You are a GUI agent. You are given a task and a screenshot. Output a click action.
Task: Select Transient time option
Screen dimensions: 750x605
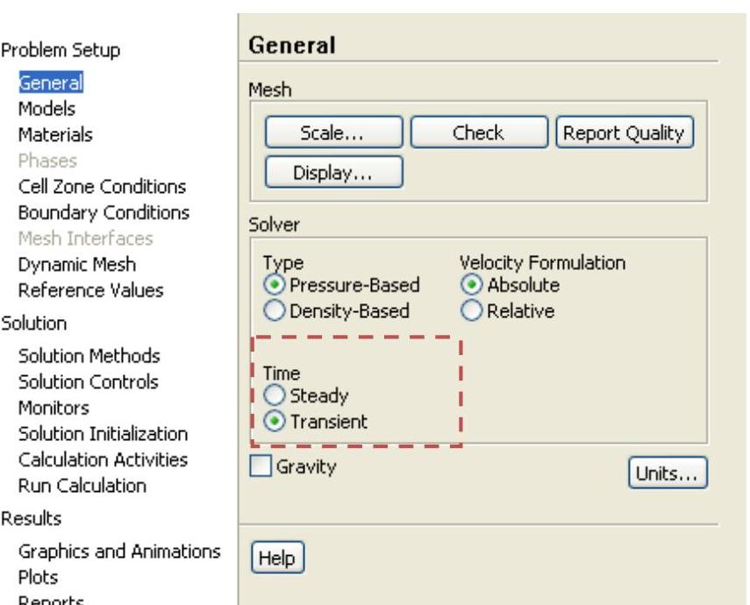(271, 421)
